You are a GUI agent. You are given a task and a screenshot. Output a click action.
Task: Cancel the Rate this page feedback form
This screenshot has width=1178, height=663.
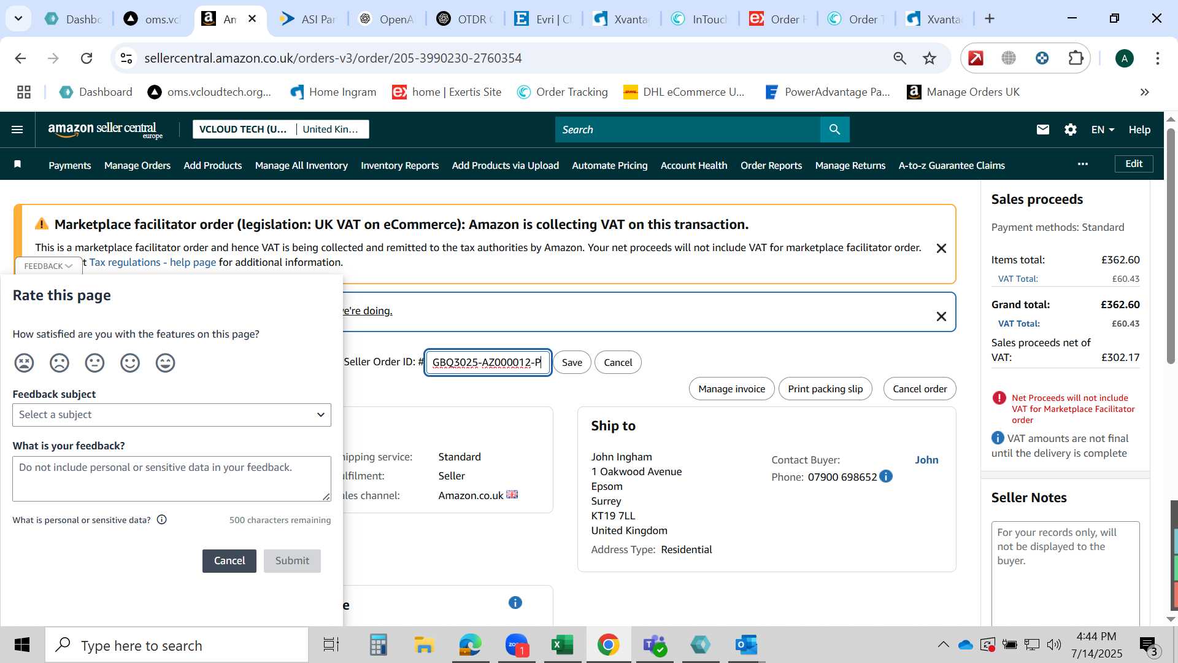pyautogui.click(x=229, y=560)
